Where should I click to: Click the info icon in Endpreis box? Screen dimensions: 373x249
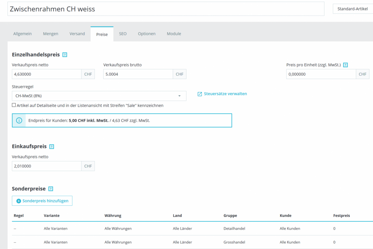click(x=19, y=120)
